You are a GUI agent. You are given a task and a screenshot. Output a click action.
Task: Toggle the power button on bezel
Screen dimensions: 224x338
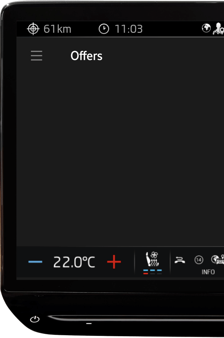click(x=35, y=319)
